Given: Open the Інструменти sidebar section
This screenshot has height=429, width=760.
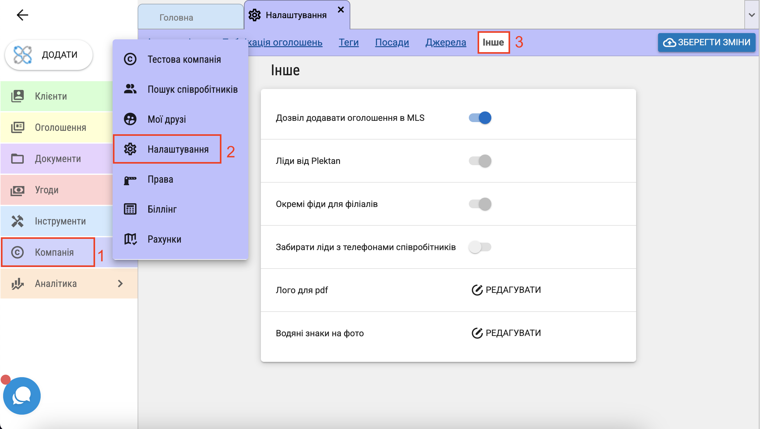Looking at the screenshot, I should click(57, 221).
